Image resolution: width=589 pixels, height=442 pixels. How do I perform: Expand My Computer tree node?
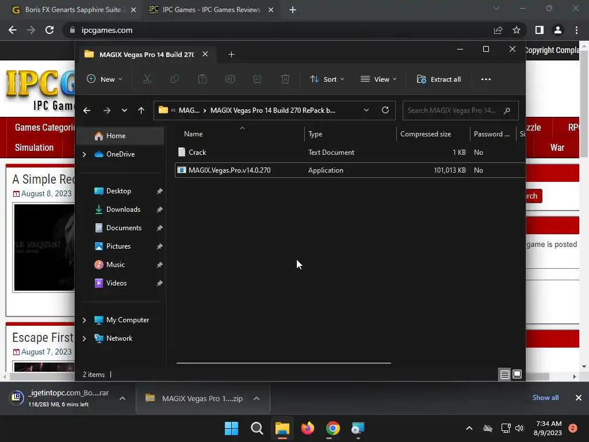pos(84,320)
